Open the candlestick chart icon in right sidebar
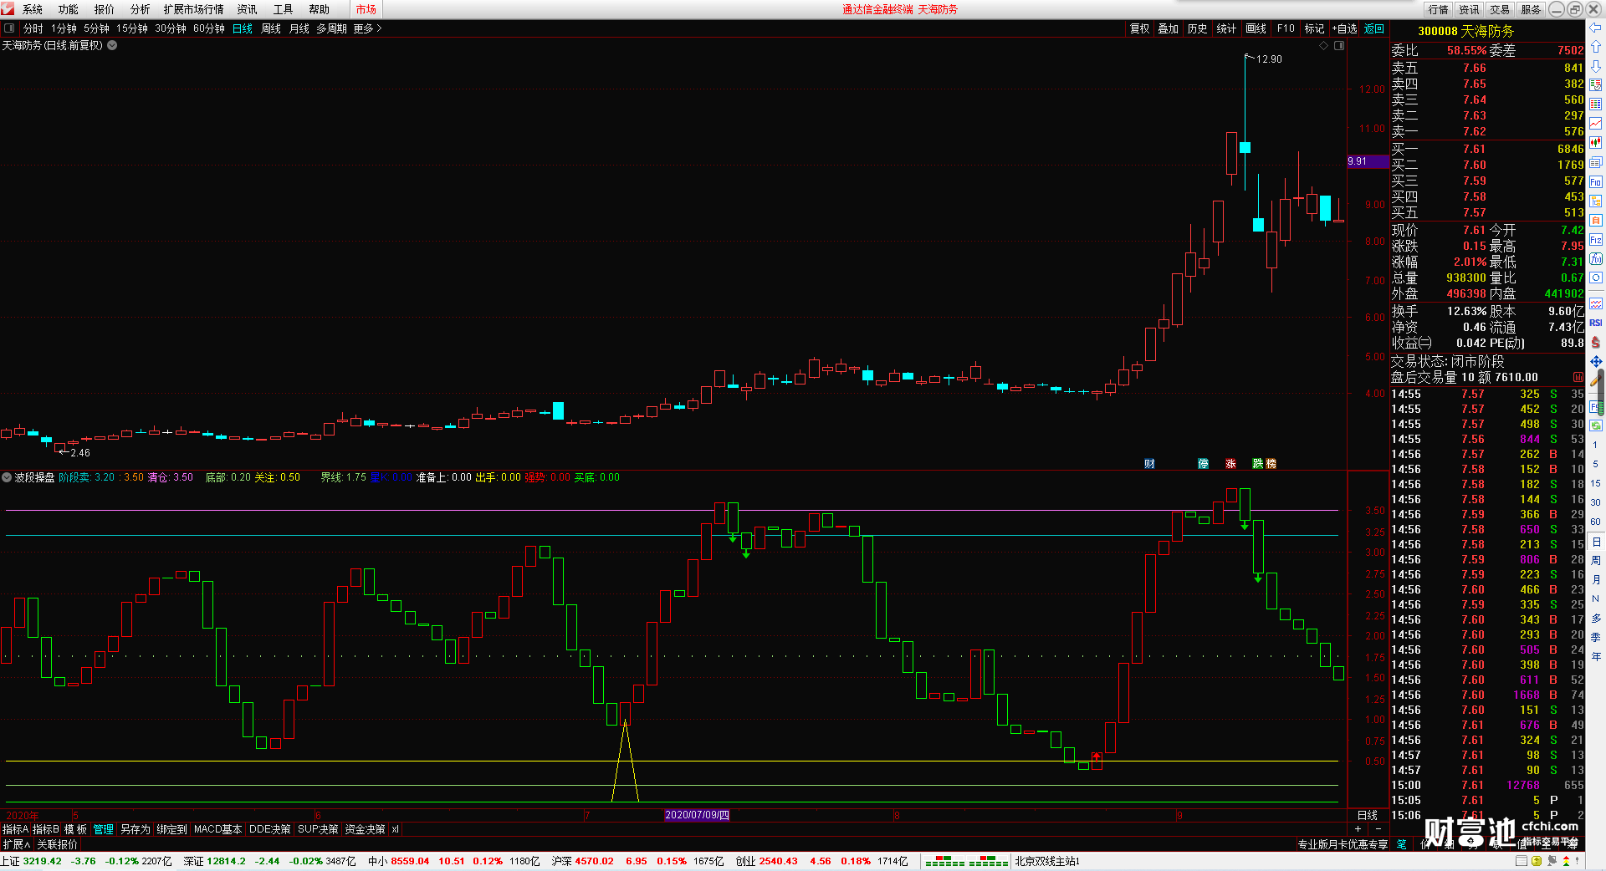This screenshot has width=1606, height=871. 1596,143
